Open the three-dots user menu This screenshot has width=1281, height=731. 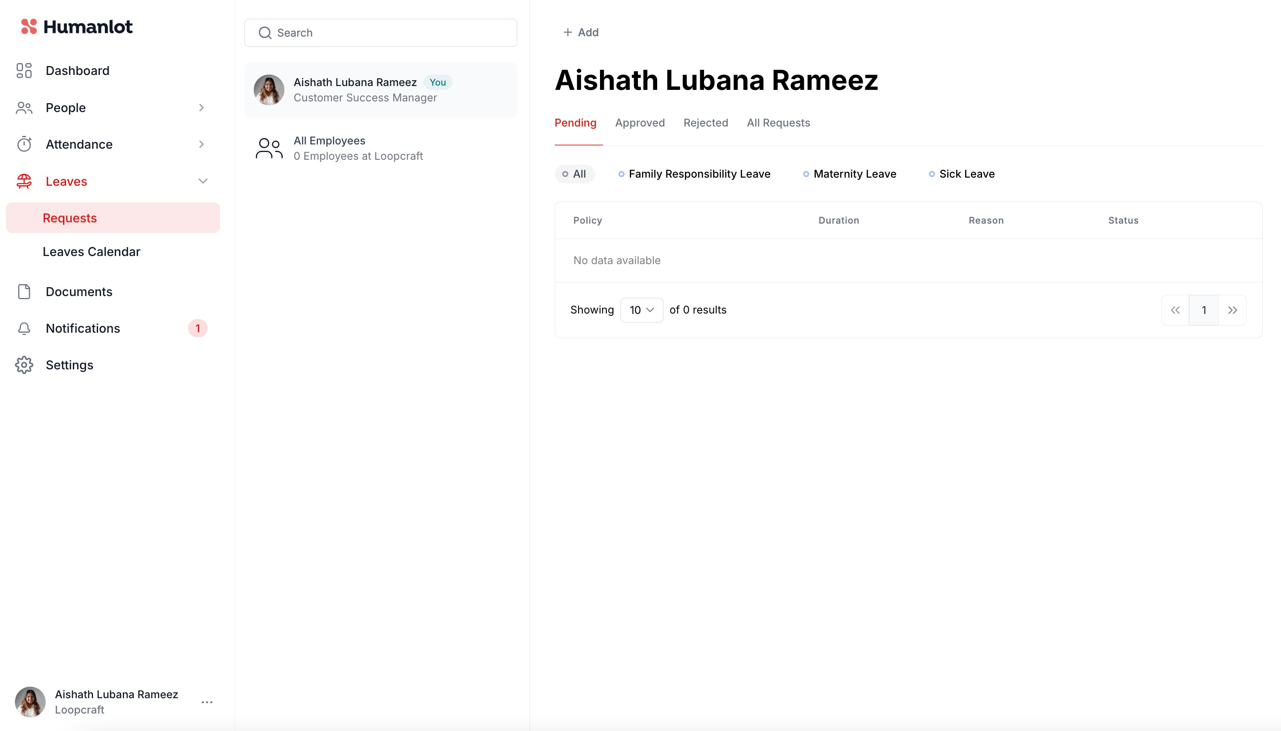click(206, 702)
